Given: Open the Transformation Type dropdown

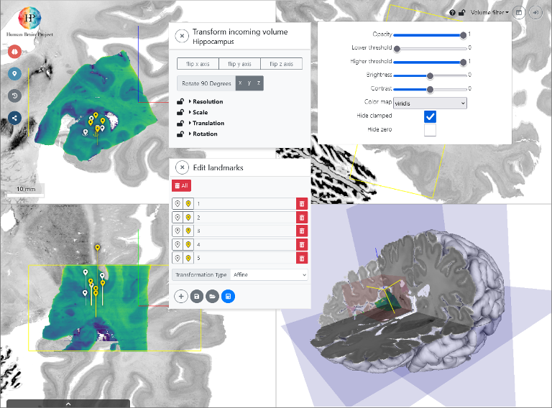Looking at the screenshot, I should [x=270, y=274].
